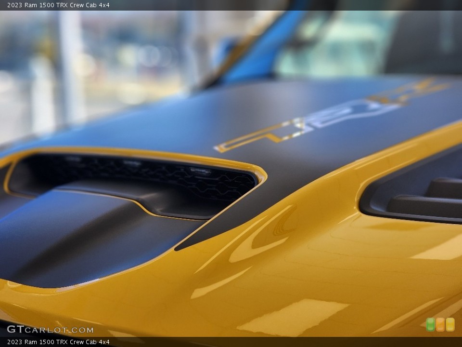The width and height of the screenshot is (462, 347).
Task: Click the green square icon
Action: click(430, 324)
